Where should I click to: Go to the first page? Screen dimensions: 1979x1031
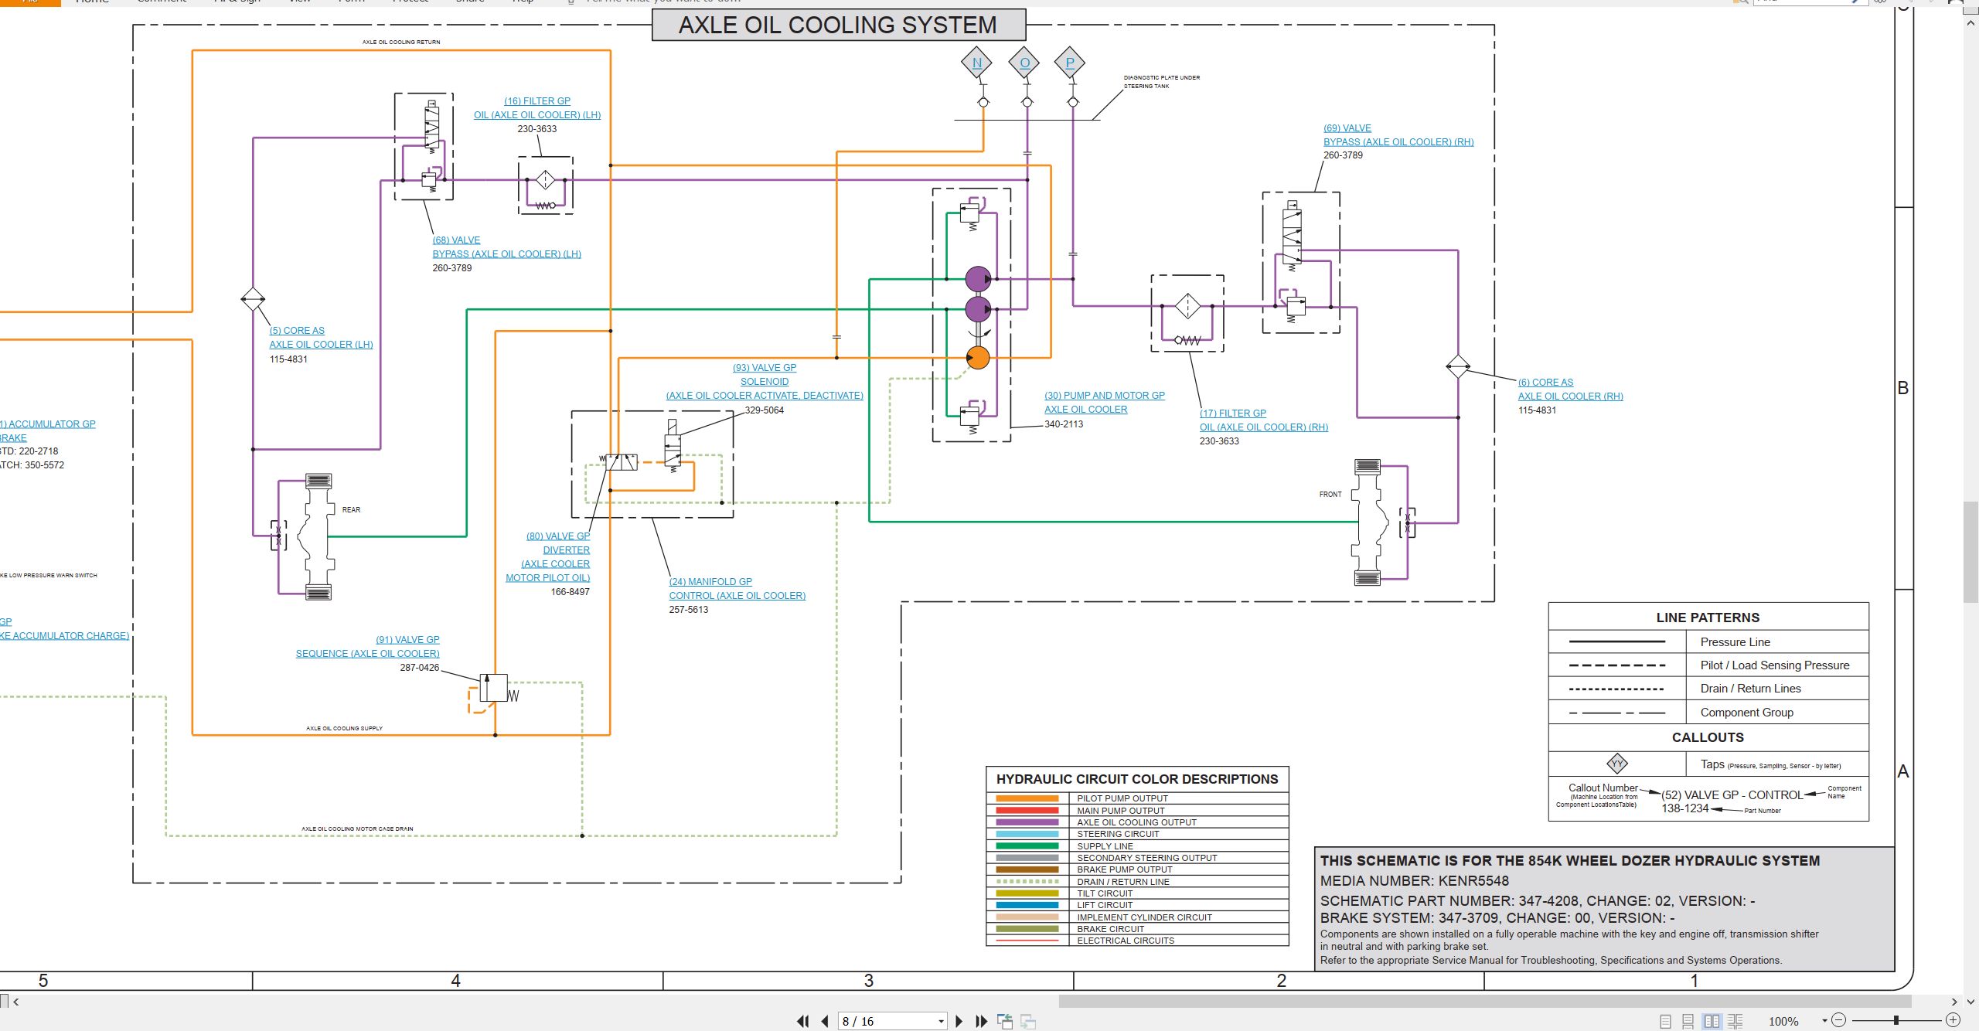803,1021
